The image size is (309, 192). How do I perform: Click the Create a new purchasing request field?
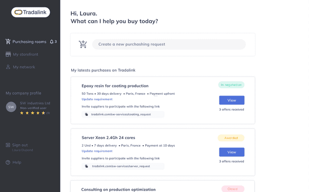click(x=169, y=44)
